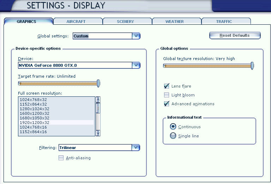
Task: Expand the Global settings dropdown
Action: click(x=136, y=36)
